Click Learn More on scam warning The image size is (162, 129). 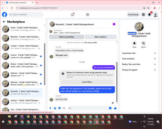[87, 82]
